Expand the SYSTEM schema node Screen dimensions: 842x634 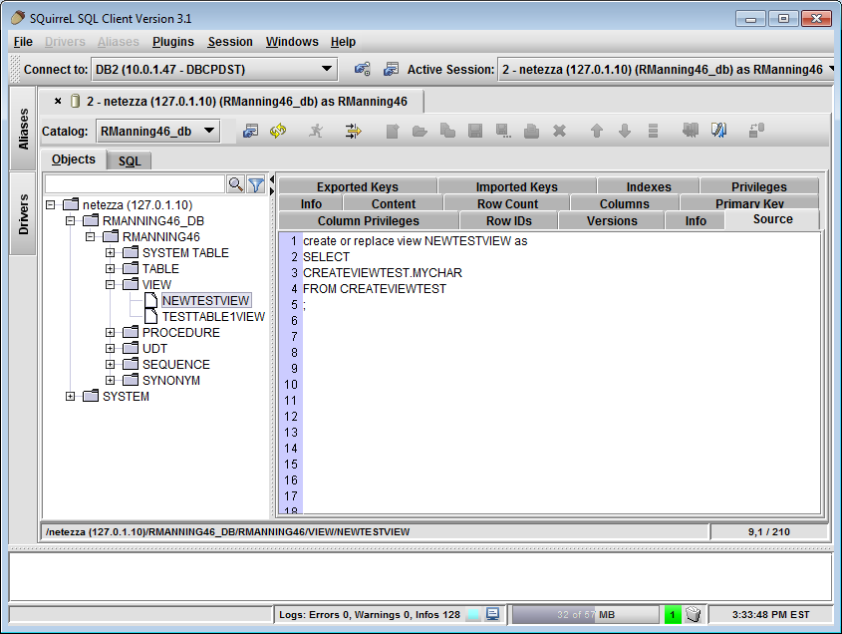coord(71,397)
